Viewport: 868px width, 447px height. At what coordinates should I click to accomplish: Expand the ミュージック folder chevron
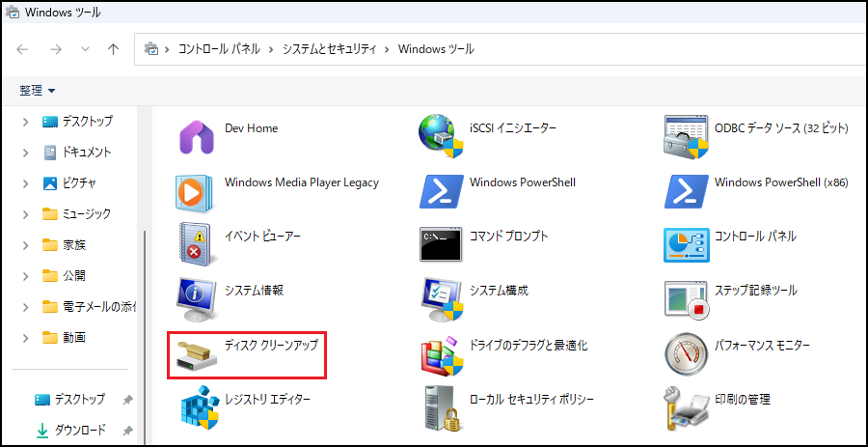24,214
